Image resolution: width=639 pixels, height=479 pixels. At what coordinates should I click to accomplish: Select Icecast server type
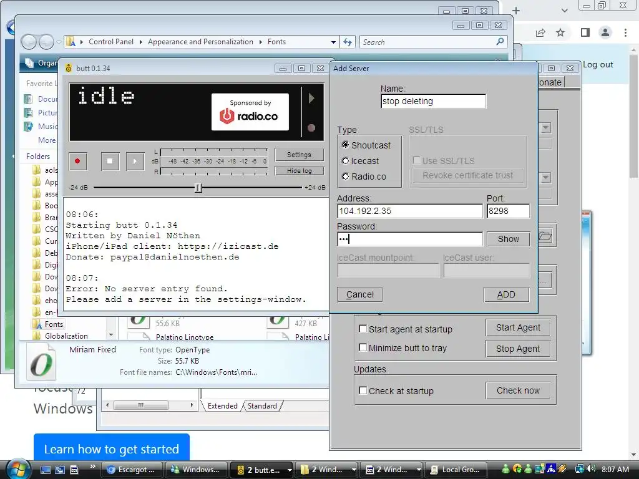tap(346, 161)
